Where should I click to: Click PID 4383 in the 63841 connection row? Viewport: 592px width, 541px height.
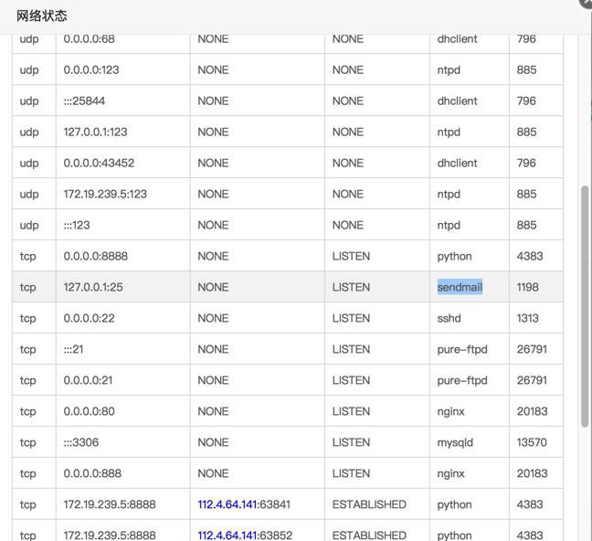[x=530, y=504]
